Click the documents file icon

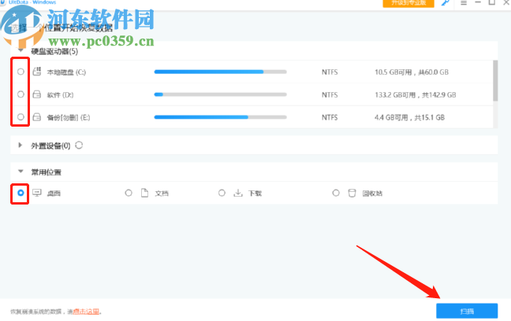[144, 193]
